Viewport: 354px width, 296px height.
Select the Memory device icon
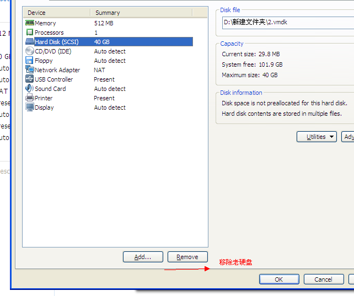point(30,23)
